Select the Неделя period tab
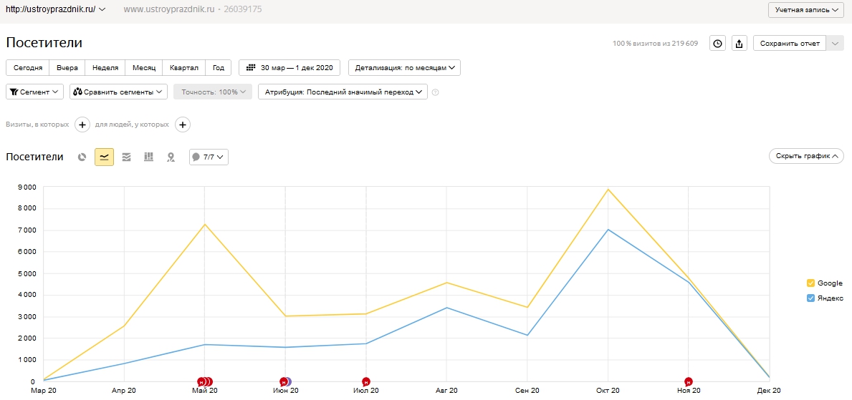This screenshot has height=400, width=852. point(105,68)
